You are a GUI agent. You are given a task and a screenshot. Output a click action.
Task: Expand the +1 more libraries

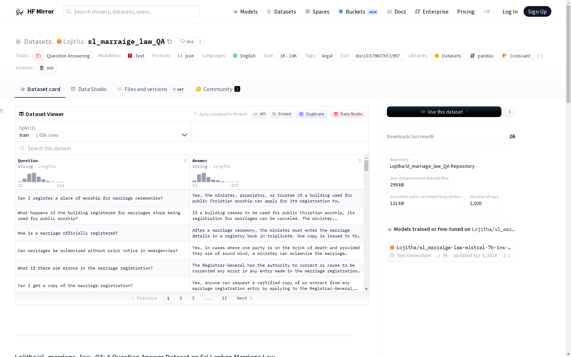[x=540, y=56]
